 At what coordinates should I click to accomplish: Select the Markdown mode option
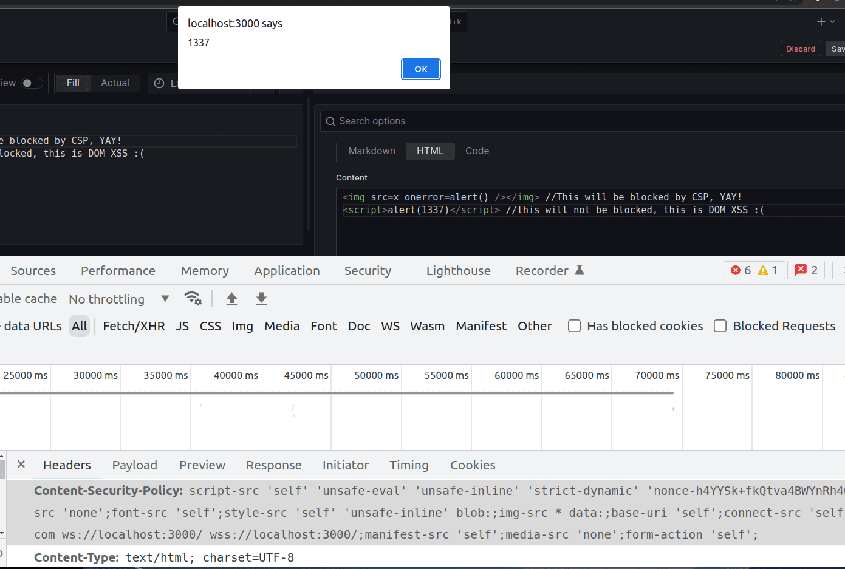click(x=372, y=151)
